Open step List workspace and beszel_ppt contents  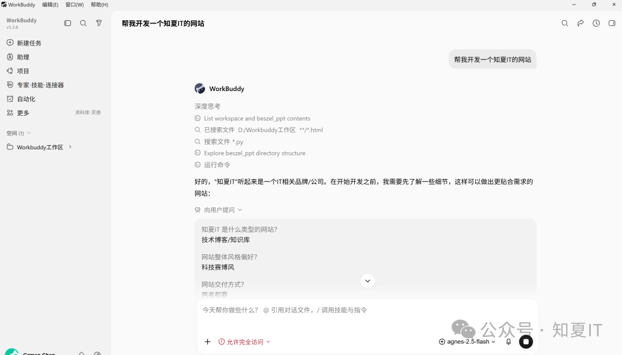[x=252, y=118]
